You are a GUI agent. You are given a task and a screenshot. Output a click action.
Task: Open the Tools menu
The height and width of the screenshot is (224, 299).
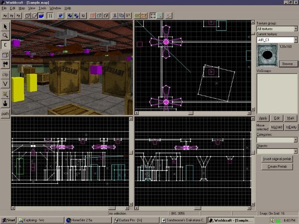(x=42, y=8)
